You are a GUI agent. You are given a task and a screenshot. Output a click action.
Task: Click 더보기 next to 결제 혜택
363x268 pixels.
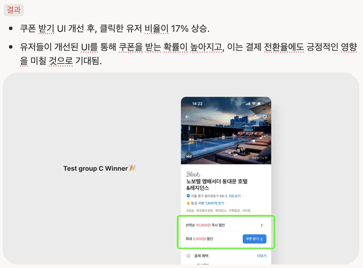262,256
